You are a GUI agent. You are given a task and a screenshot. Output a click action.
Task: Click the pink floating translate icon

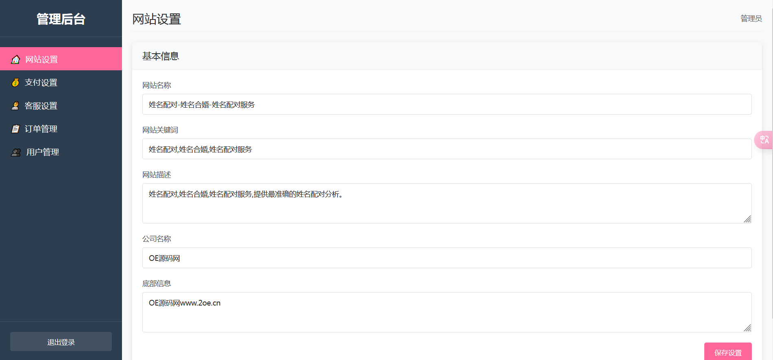[x=764, y=140]
